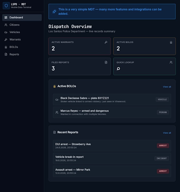Screen dimensions: 180x192
Task: Click the date 12.6.2026, 20:55:24
Action: (x=66, y=173)
